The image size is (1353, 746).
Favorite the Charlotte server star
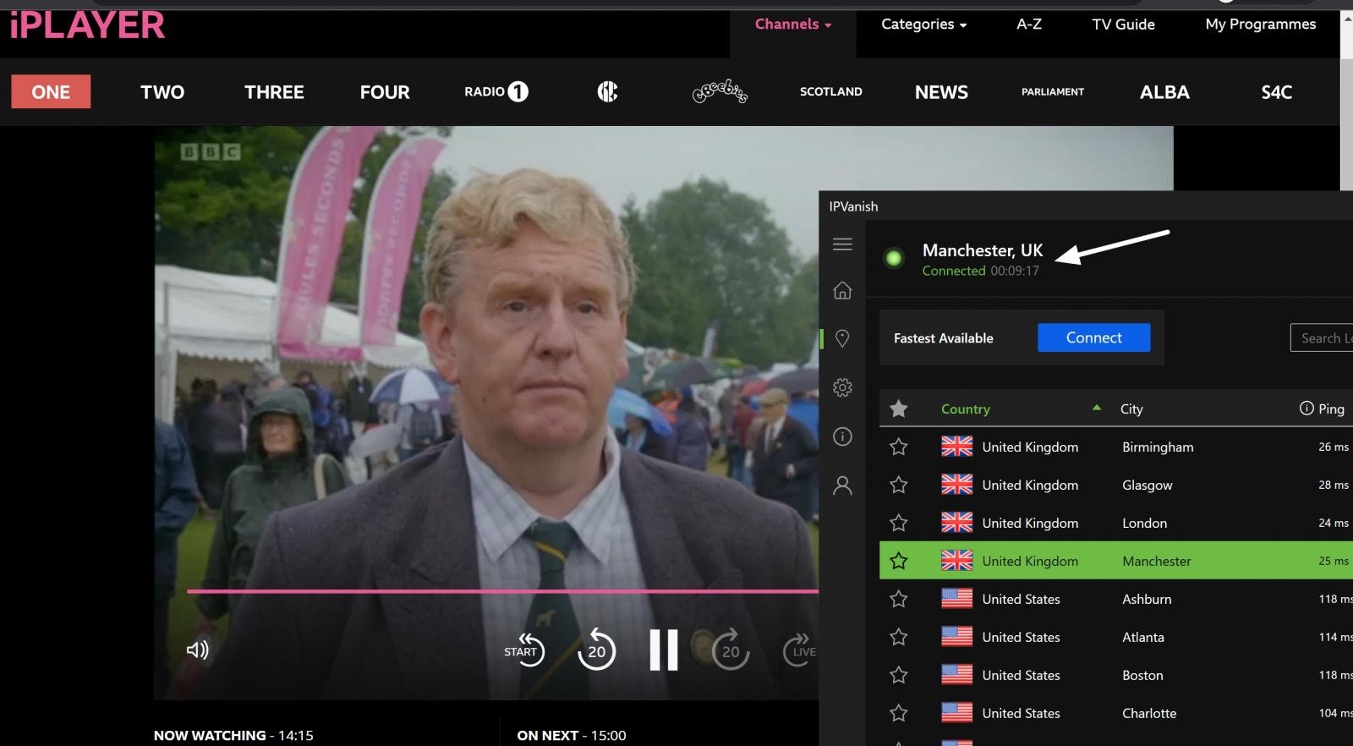click(x=899, y=713)
